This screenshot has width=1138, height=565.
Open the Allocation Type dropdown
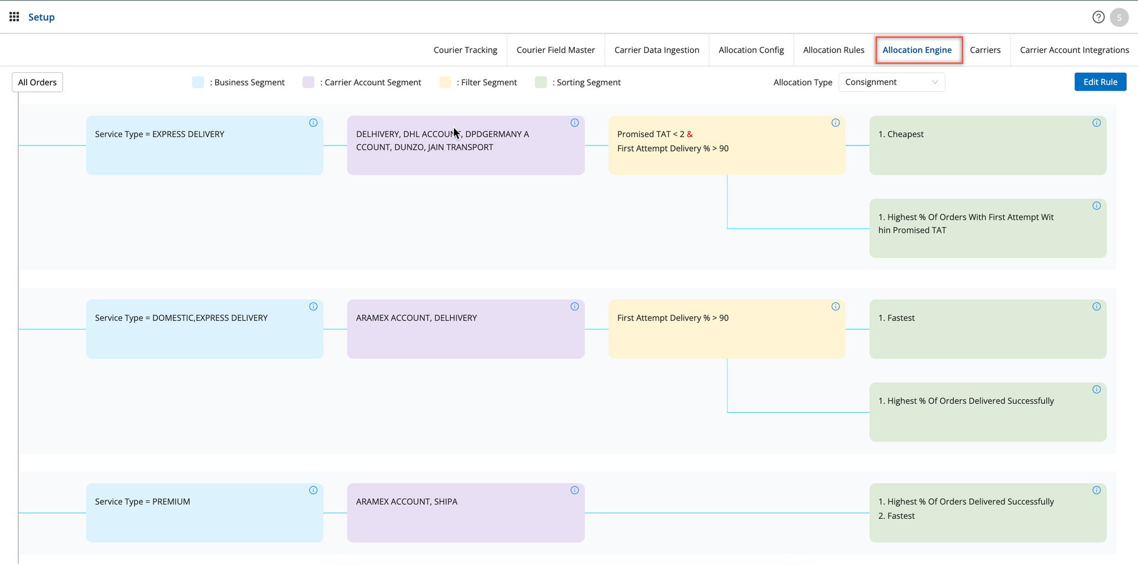891,82
